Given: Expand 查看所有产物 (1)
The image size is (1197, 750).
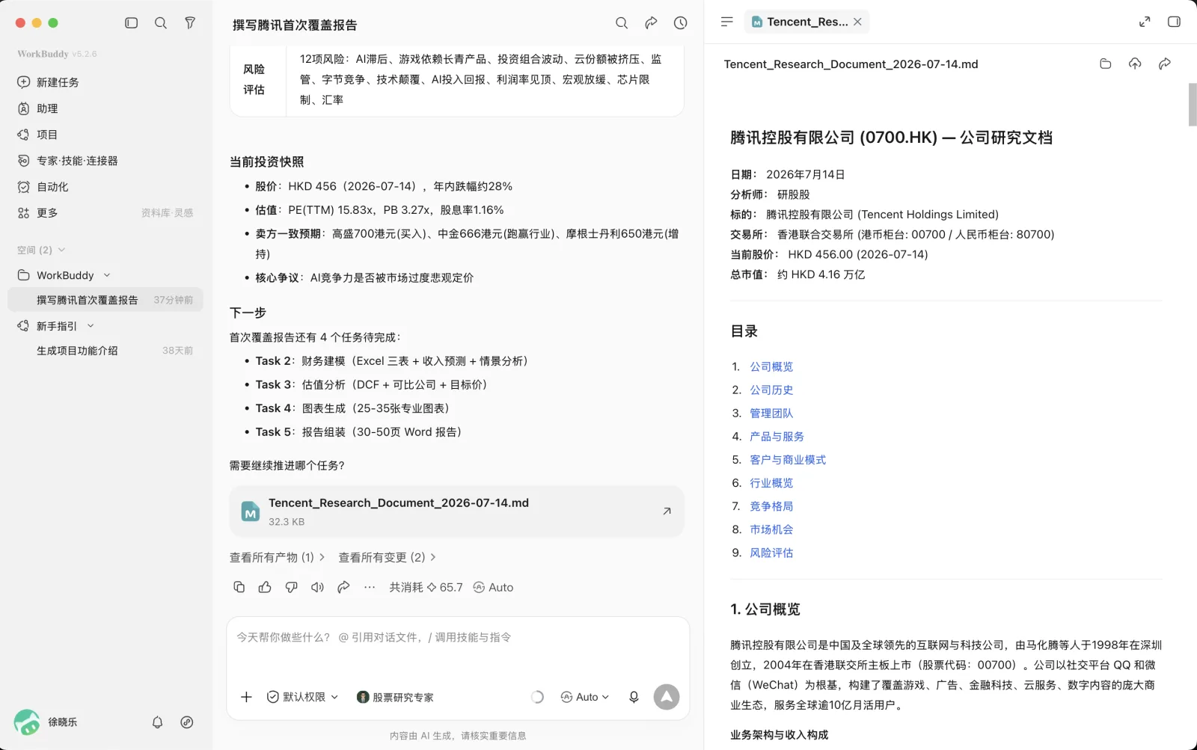Looking at the screenshot, I should (277, 557).
